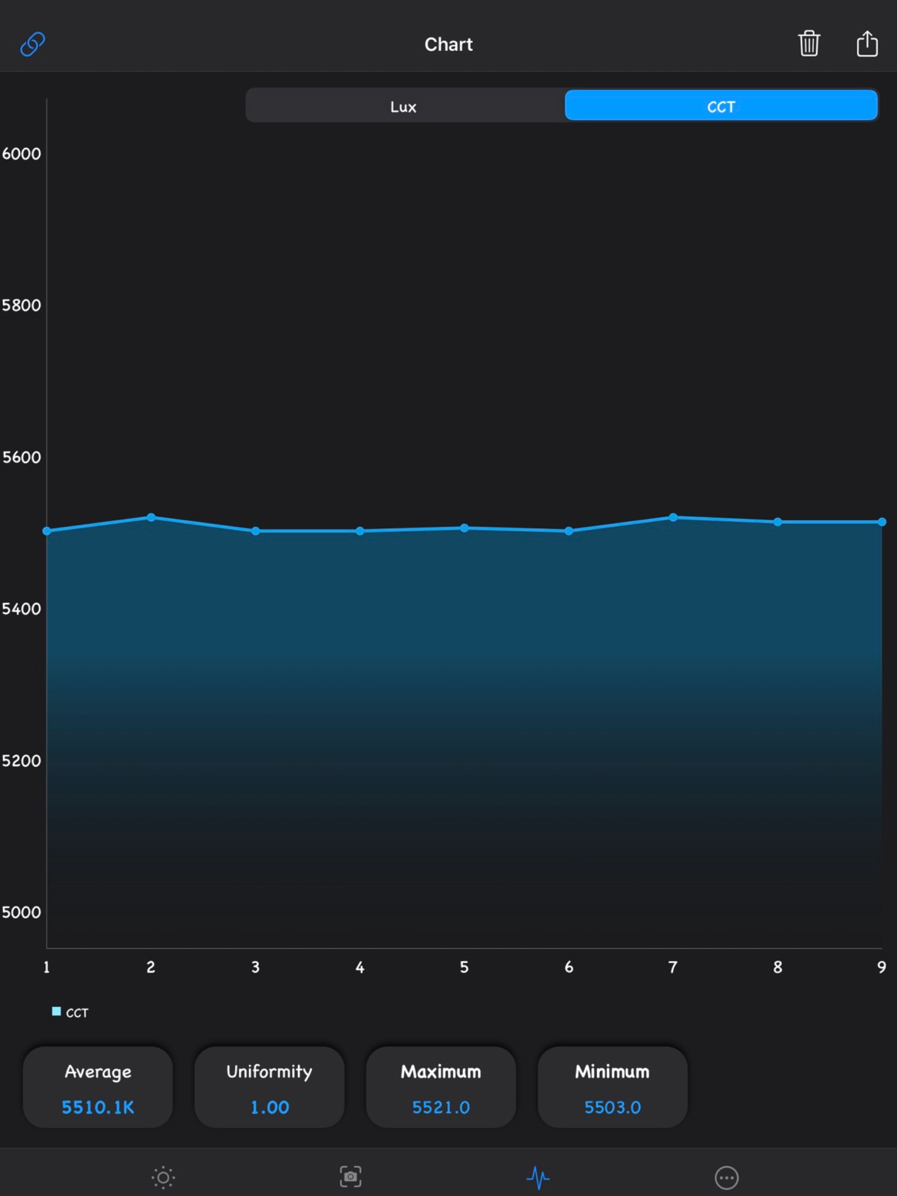The width and height of the screenshot is (897, 1196).
Task: Select the chart waveform tab
Action: click(538, 1177)
